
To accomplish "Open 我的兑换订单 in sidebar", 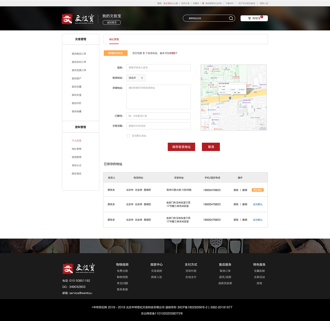I will (x=79, y=70).
